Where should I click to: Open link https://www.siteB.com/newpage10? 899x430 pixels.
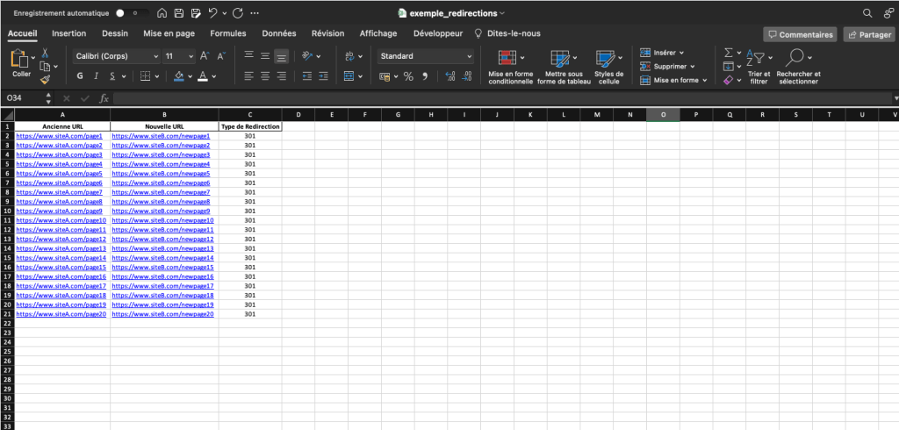click(x=162, y=220)
